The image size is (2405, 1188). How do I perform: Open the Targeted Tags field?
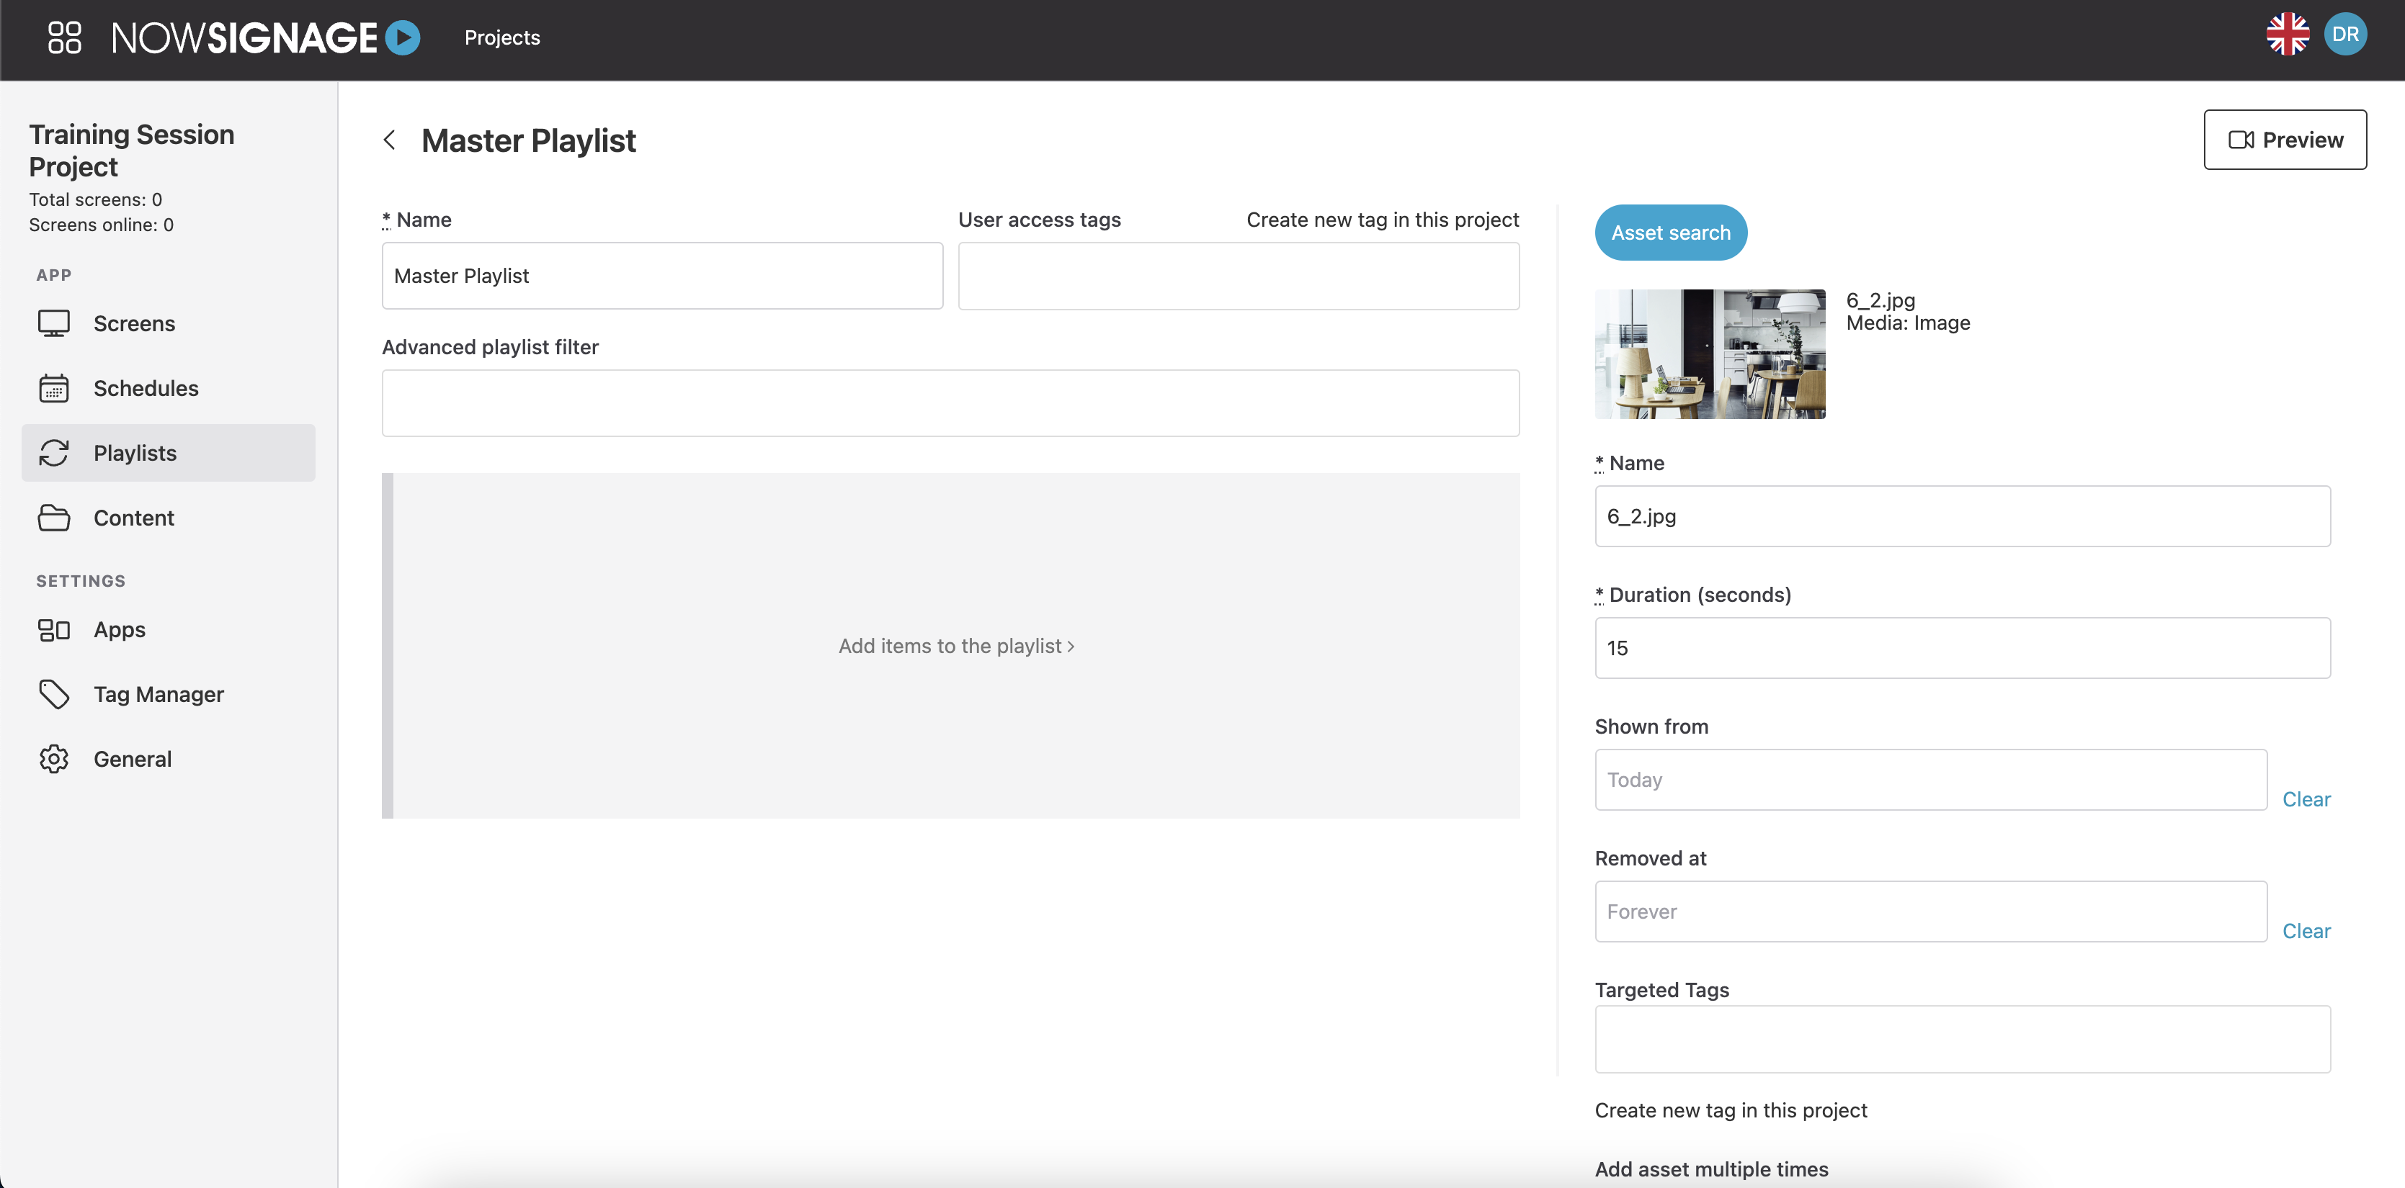point(1963,1039)
